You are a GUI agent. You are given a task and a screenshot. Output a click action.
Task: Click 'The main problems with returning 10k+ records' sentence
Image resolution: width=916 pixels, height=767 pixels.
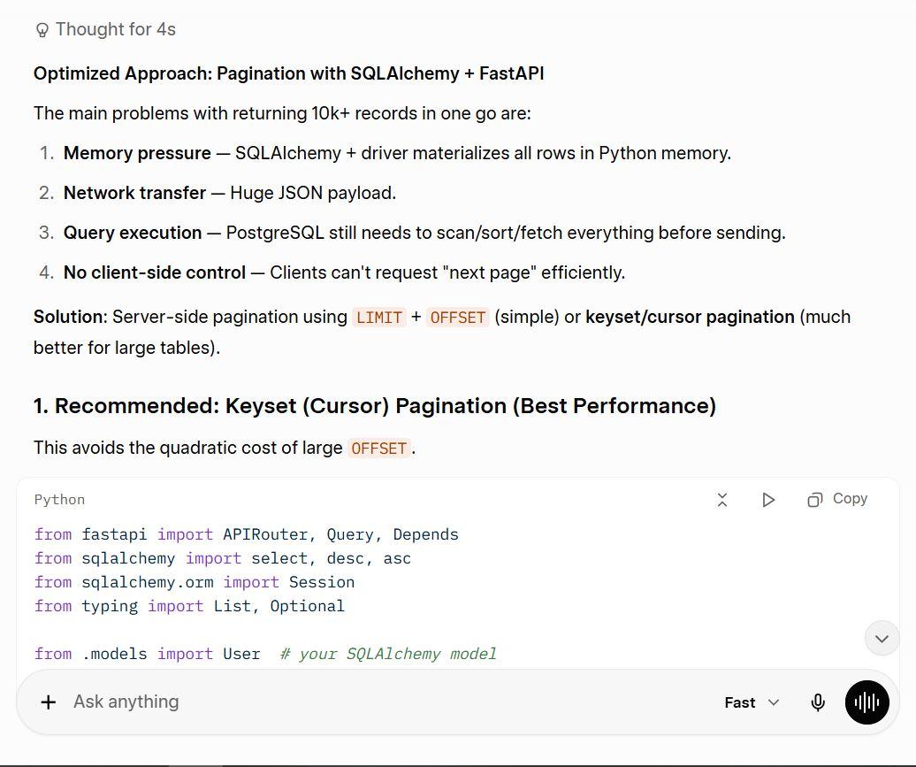282,113
